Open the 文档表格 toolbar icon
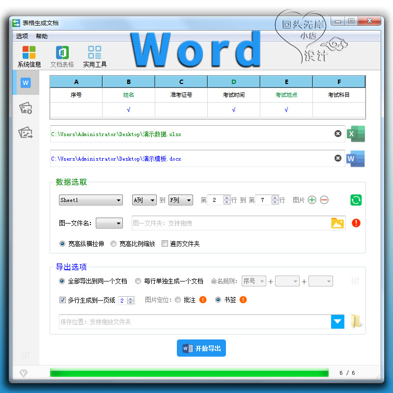The width and height of the screenshot is (393, 393). (x=62, y=56)
